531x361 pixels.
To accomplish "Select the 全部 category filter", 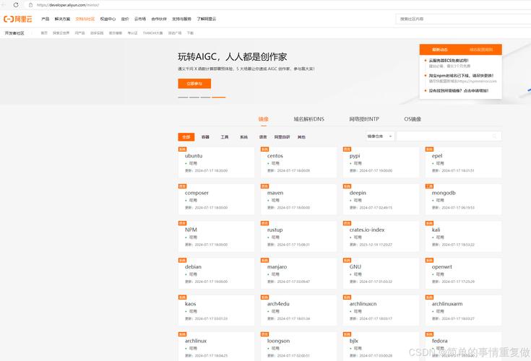I will tap(186, 136).
